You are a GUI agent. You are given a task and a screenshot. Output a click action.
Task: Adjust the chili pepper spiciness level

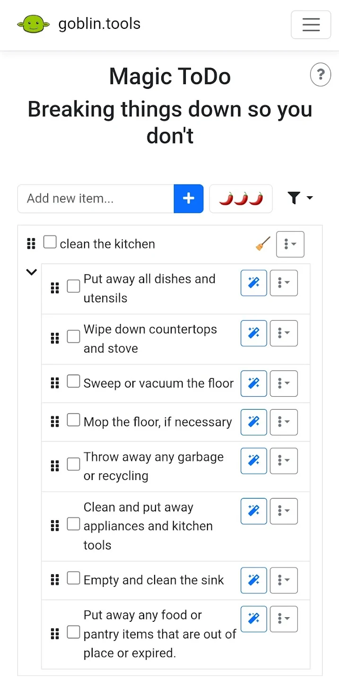[x=241, y=199]
